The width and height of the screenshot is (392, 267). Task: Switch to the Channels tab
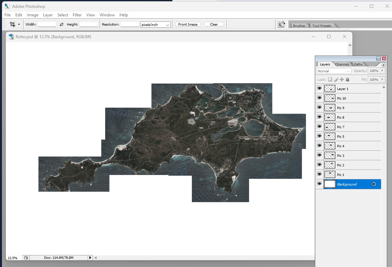point(342,64)
